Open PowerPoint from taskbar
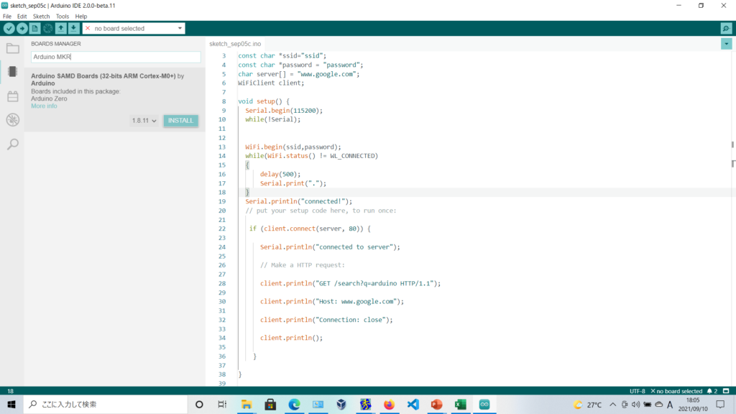This screenshot has height=414, width=736. (x=436, y=404)
